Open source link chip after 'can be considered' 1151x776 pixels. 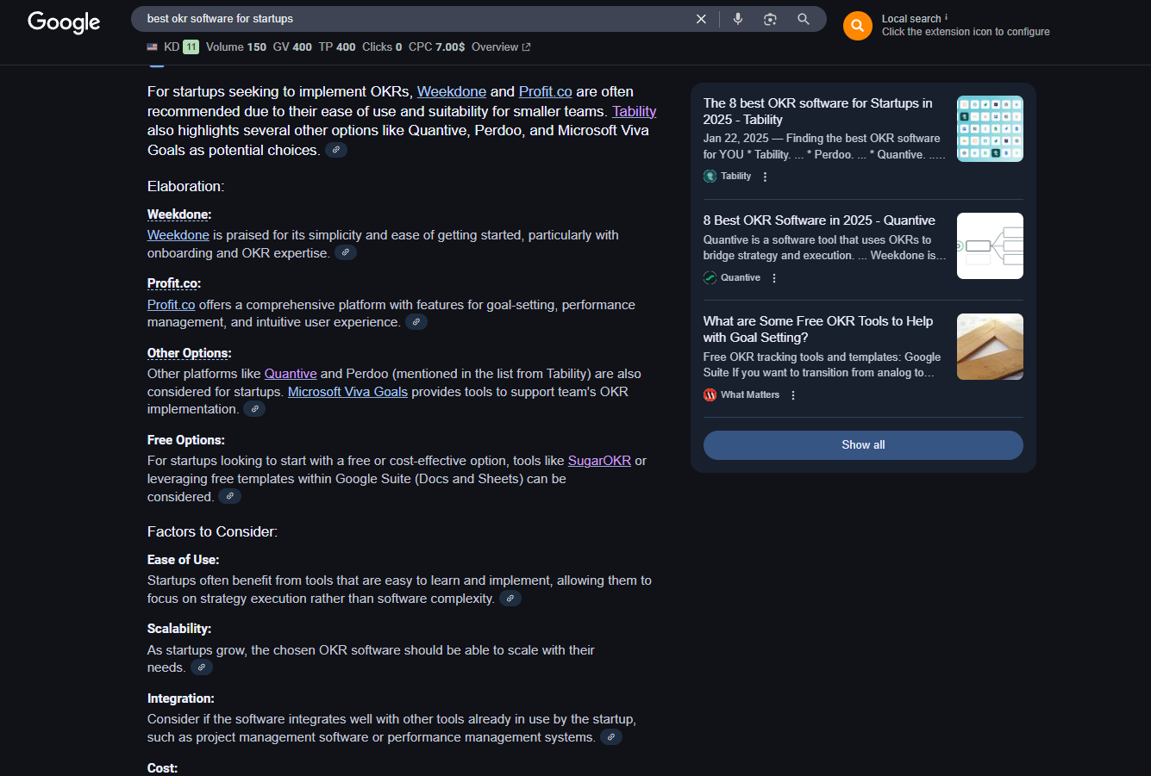[229, 496]
